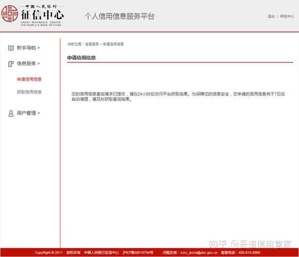Click the book icon beside 新手导航

point(11,48)
